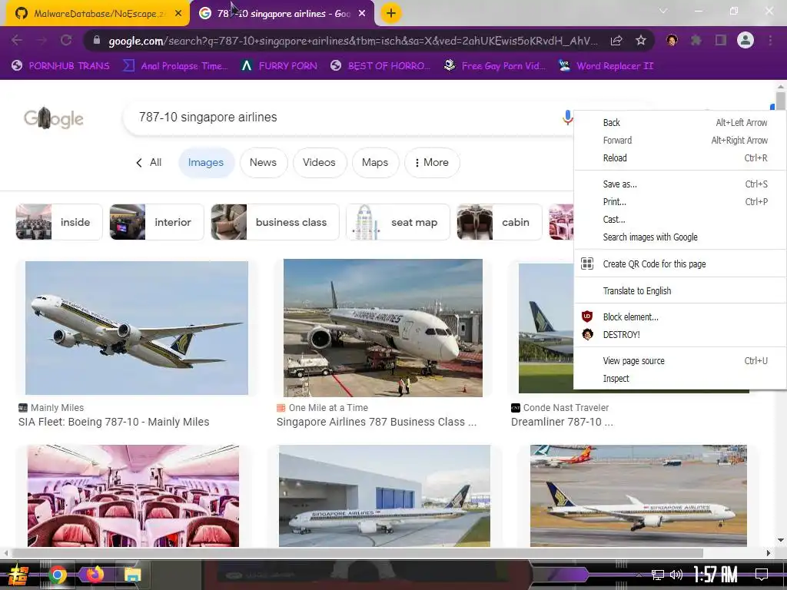Choose Print... in the context menu
787x590 pixels.
680,202
